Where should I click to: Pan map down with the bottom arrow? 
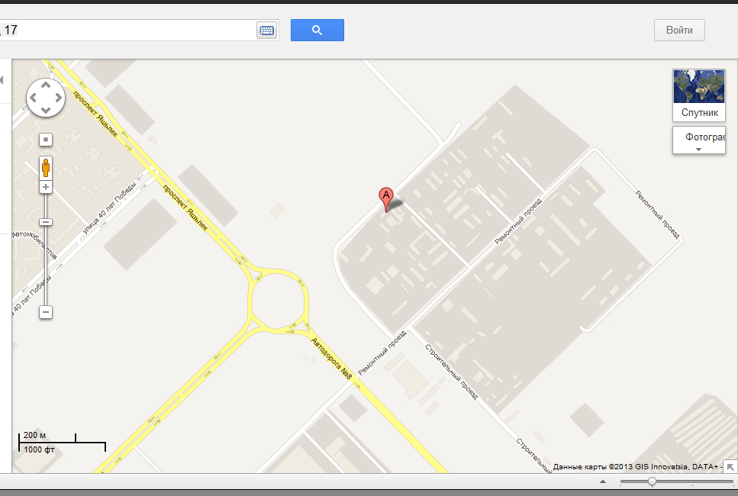pos(46,110)
